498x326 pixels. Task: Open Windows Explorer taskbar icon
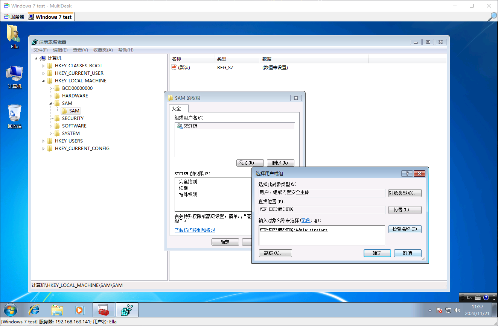(x=57, y=310)
